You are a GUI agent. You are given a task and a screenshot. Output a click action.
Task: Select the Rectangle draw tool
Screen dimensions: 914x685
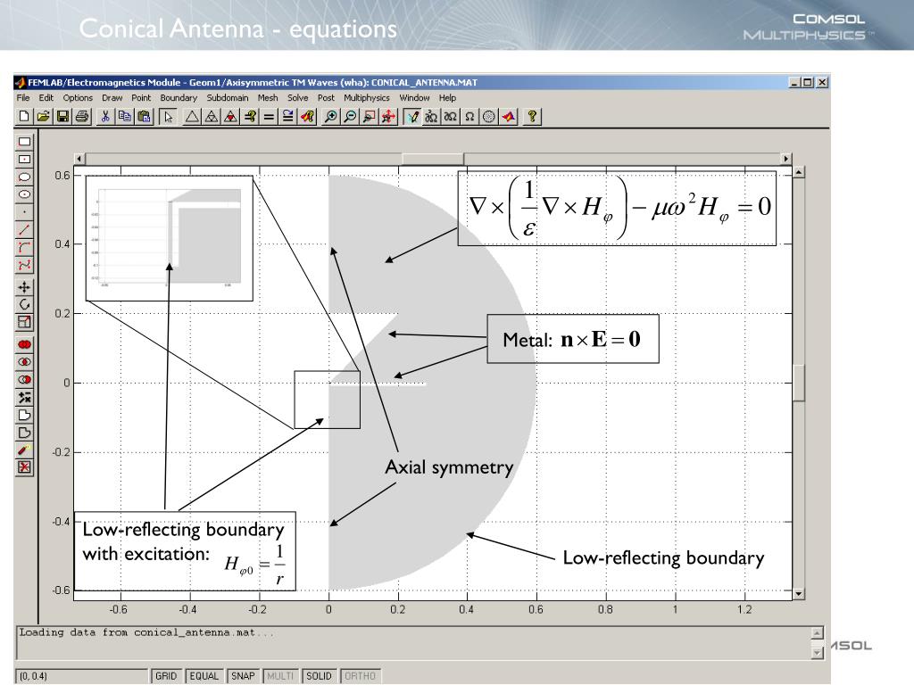[x=24, y=142]
